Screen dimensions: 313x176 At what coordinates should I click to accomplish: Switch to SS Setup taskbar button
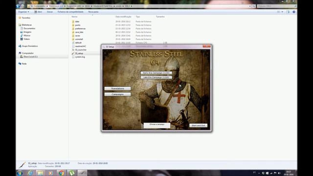(82, 173)
